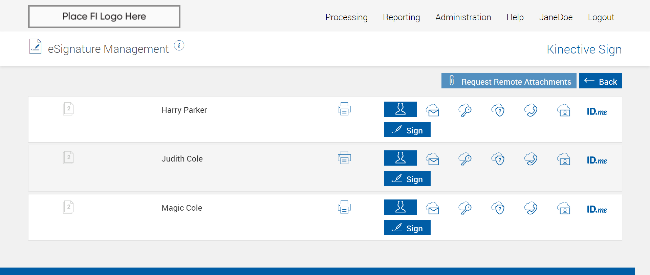Screen dimensions: 650x275
Task: Select in-person signer button for Judith Cole
Action: [x=400, y=158]
